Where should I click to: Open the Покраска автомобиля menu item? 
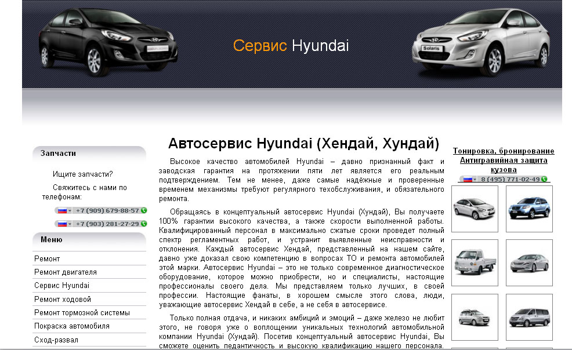pos(89,326)
